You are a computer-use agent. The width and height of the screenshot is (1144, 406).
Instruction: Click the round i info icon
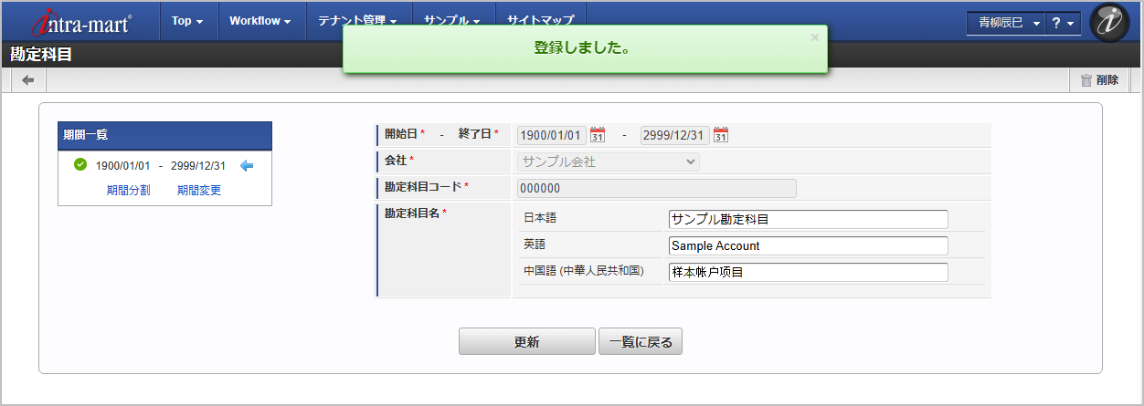1110,22
